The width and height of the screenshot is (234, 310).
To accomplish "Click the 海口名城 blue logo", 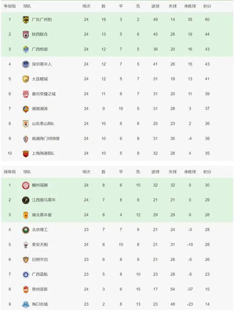I will 26,304.
